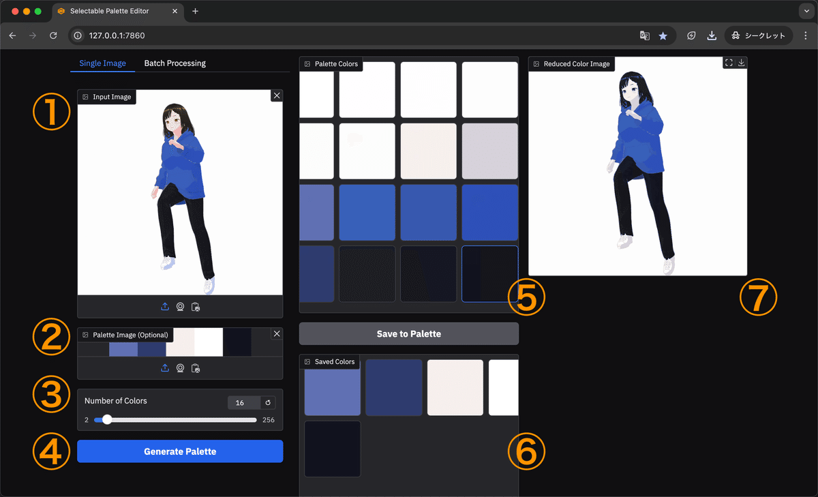The image size is (818, 497).
Task: Remove the Palette Image using its X button
Action: [276, 333]
